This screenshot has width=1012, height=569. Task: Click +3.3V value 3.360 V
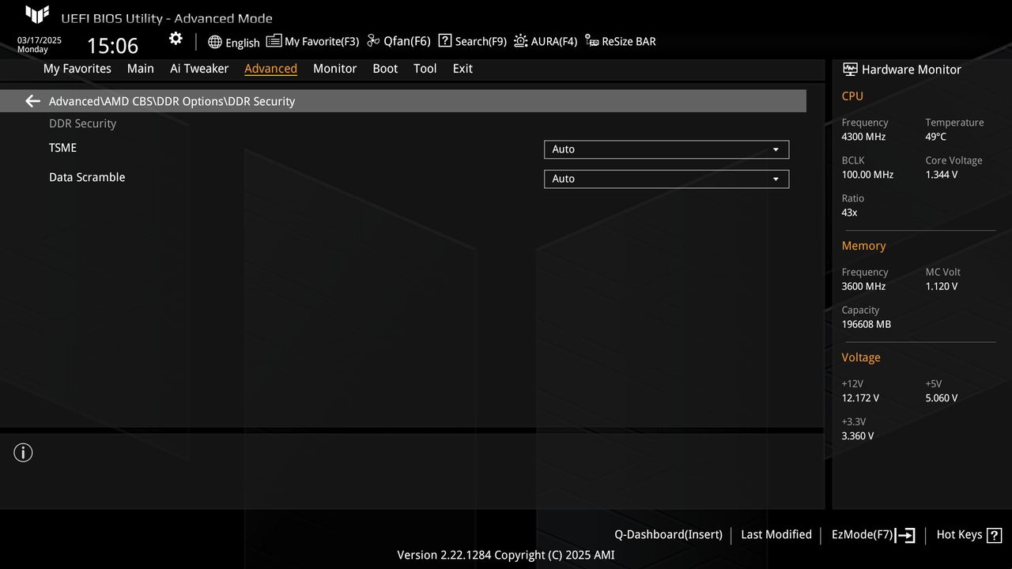[x=858, y=435]
